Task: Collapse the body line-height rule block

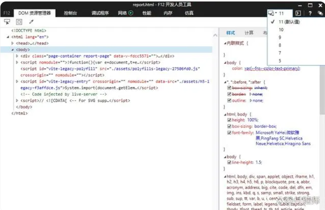Action: click(x=225, y=157)
